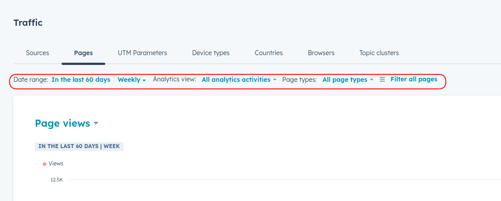The image size is (501, 201).
Task: Select the Topic clusters tab
Action: pyautogui.click(x=379, y=53)
